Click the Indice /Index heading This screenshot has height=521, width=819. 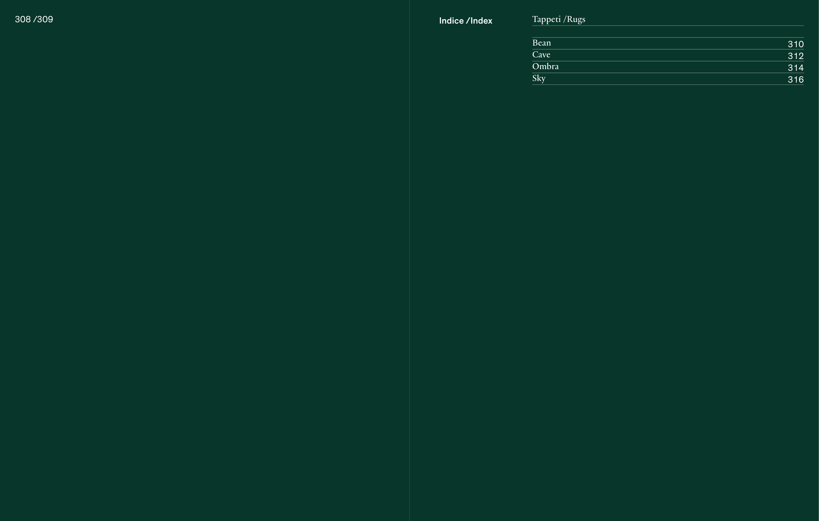[x=466, y=21]
